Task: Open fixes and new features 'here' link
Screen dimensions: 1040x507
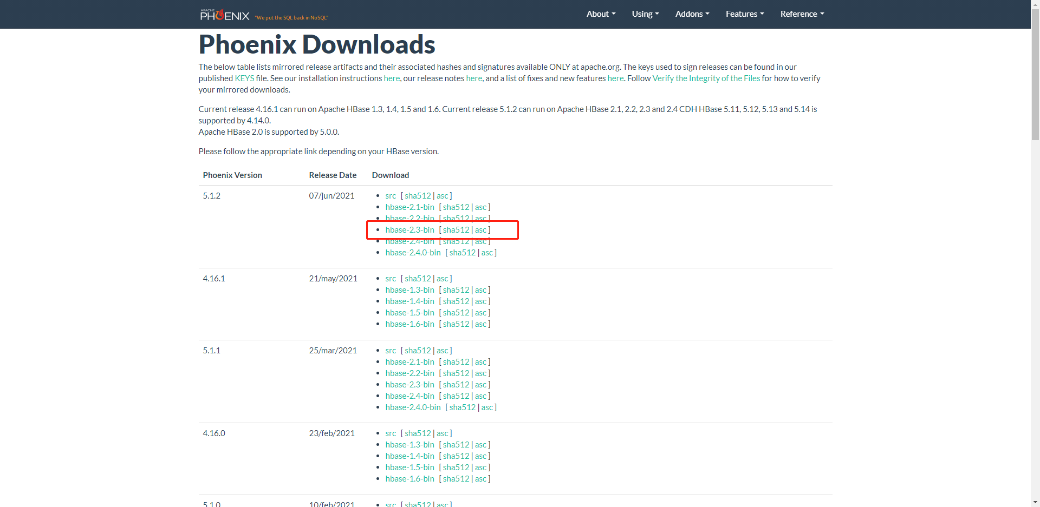Action: [x=615, y=78]
